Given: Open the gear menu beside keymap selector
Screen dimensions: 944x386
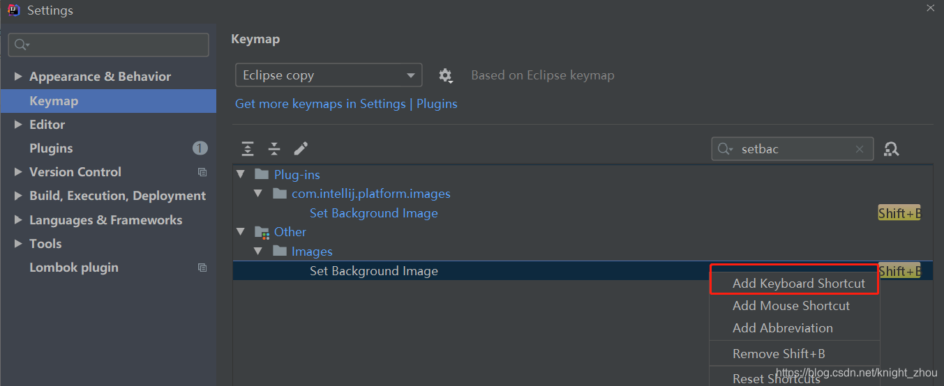Looking at the screenshot, I should 445,75.
